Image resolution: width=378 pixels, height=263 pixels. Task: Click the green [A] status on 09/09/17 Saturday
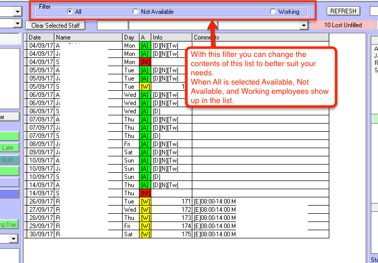[x=145, y=152]
